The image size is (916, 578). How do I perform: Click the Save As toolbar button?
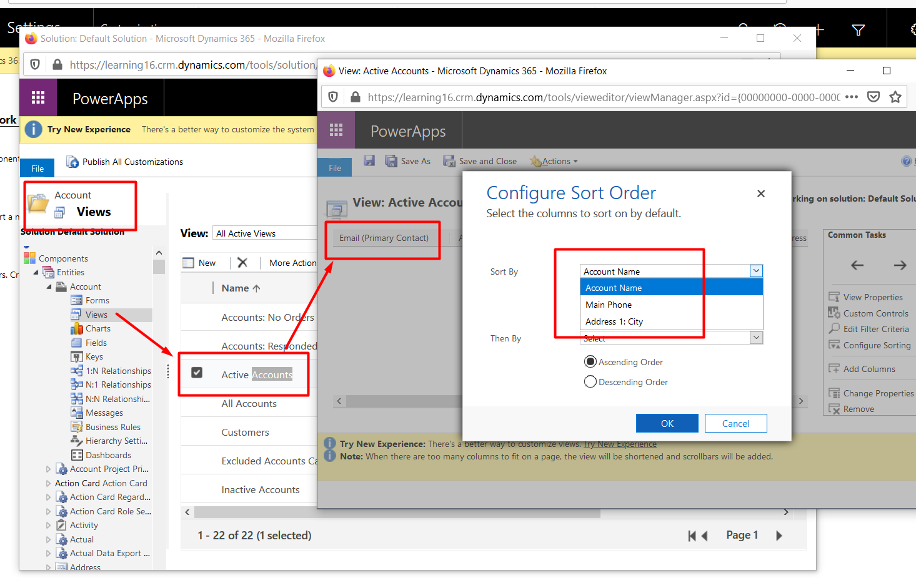click(x=408, y=161)
